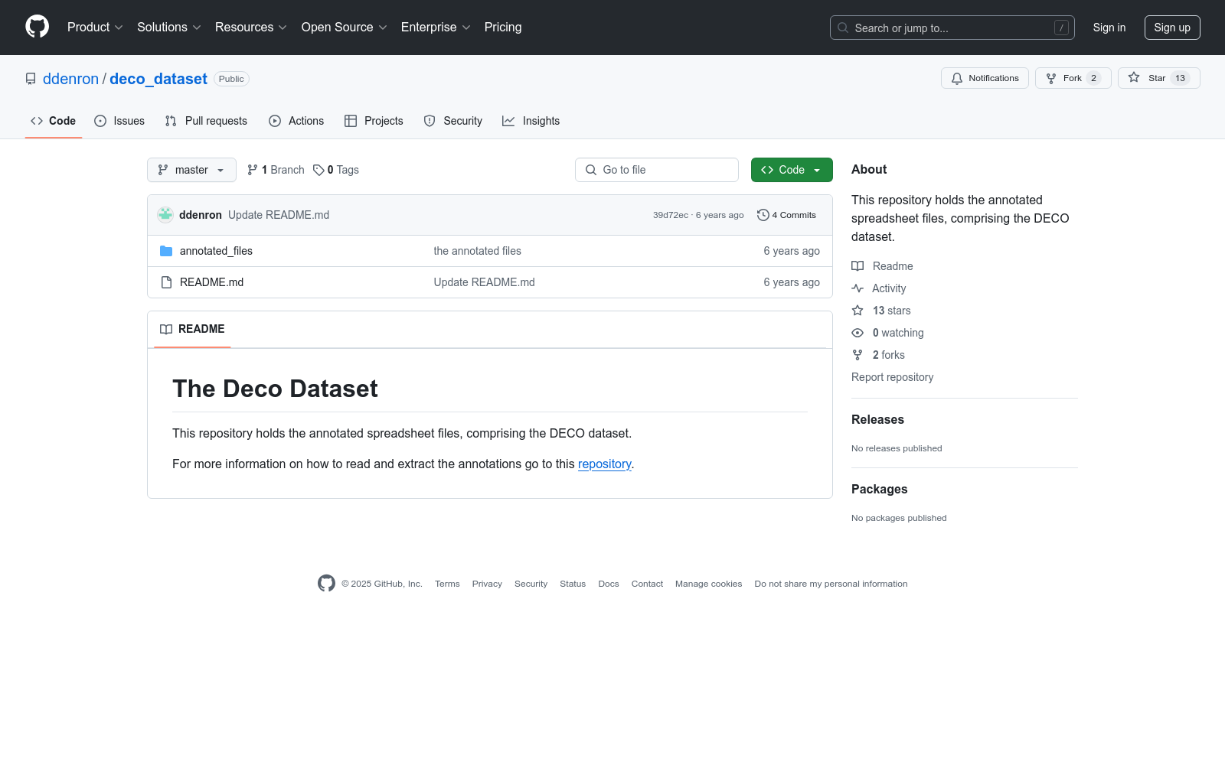This screenshot has height=765, width=1225.
Task: Expand the Solutions menu
Action: 169,27
